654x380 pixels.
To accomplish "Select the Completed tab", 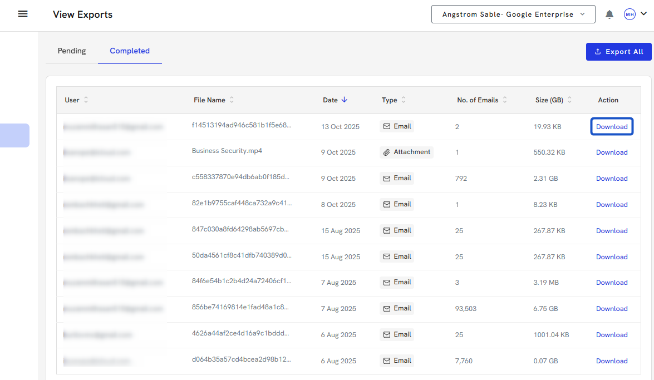I will [x=130, y=51].
